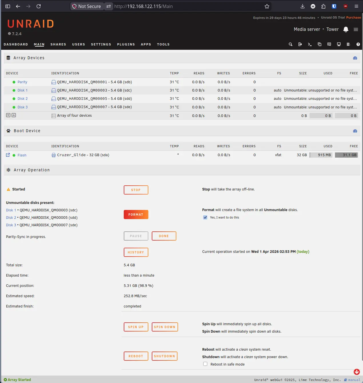Click the Array Devices dashboard gauge icon
The width and height of the screenshot is (363, 383).
(x=355, y=58)
